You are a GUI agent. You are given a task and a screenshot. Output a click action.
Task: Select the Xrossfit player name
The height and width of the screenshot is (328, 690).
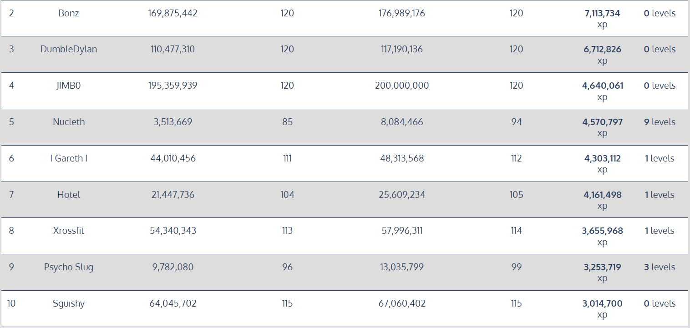tap(69, 231)
